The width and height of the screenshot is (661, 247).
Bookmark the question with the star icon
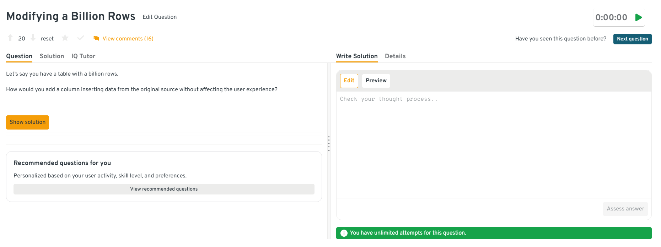pos(65,38)
